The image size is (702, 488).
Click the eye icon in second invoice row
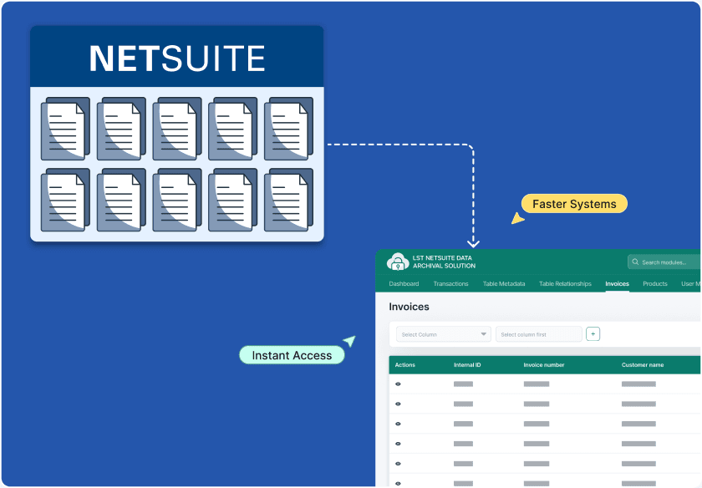coord(398,404)
